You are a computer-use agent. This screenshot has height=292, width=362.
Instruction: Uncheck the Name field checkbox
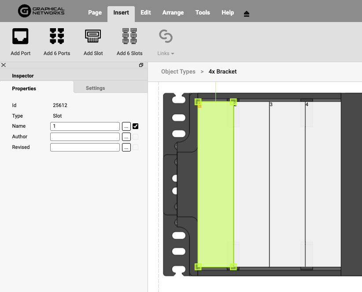(x=136, y=126)
